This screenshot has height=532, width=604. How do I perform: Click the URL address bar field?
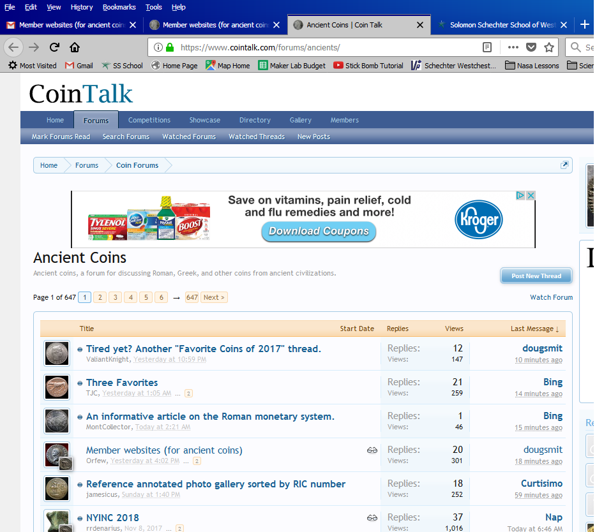[326, 47]
